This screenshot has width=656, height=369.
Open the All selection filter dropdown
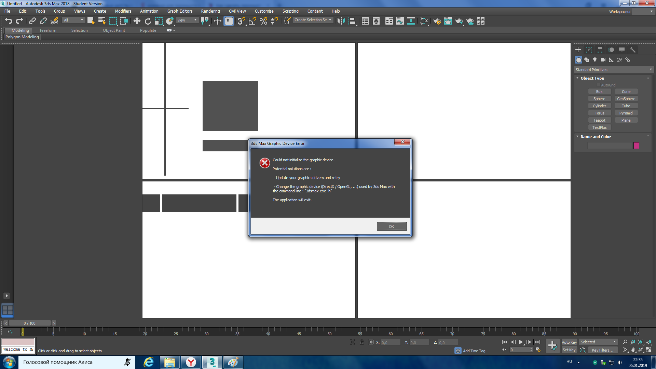tap(73, 20)
